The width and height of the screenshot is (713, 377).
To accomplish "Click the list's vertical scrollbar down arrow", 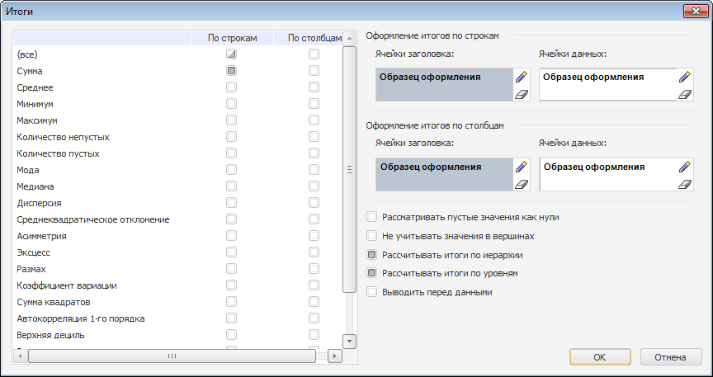I will [x=349, y=341].
